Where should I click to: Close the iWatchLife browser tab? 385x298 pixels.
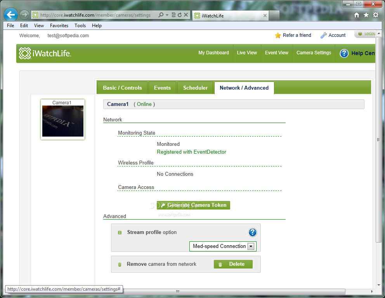click(x=265, y=16)
